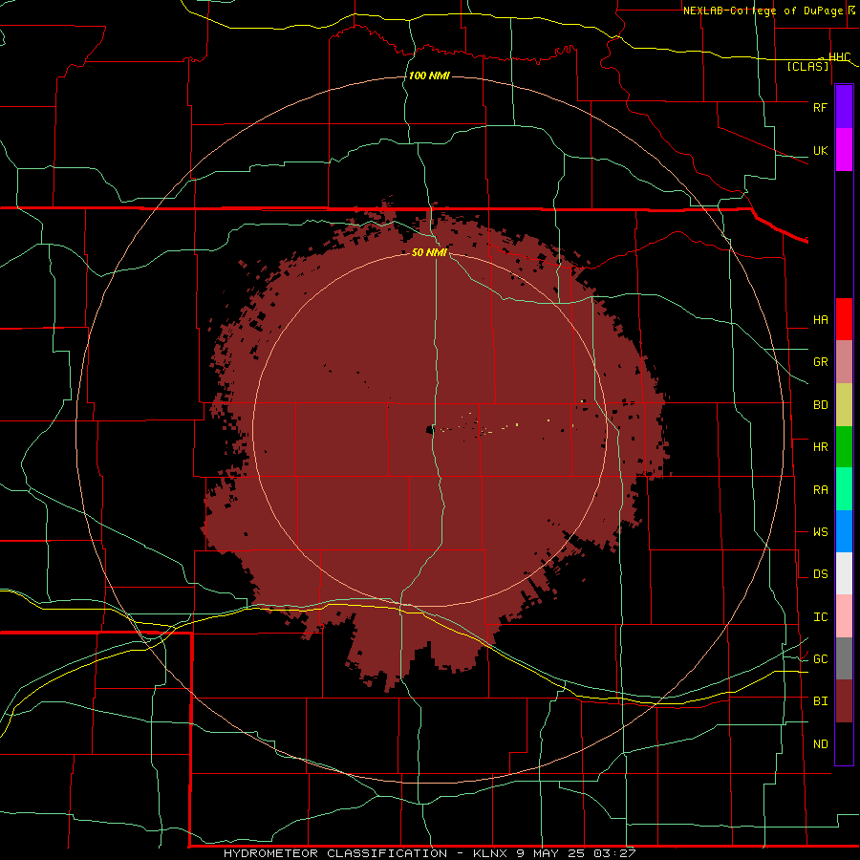Click the black radar site marker at center
Image resolution: width=860 pixels, height=860 pixels.
431,430
